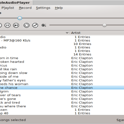Select the song 'he's gone'

(x=62, y=99)
